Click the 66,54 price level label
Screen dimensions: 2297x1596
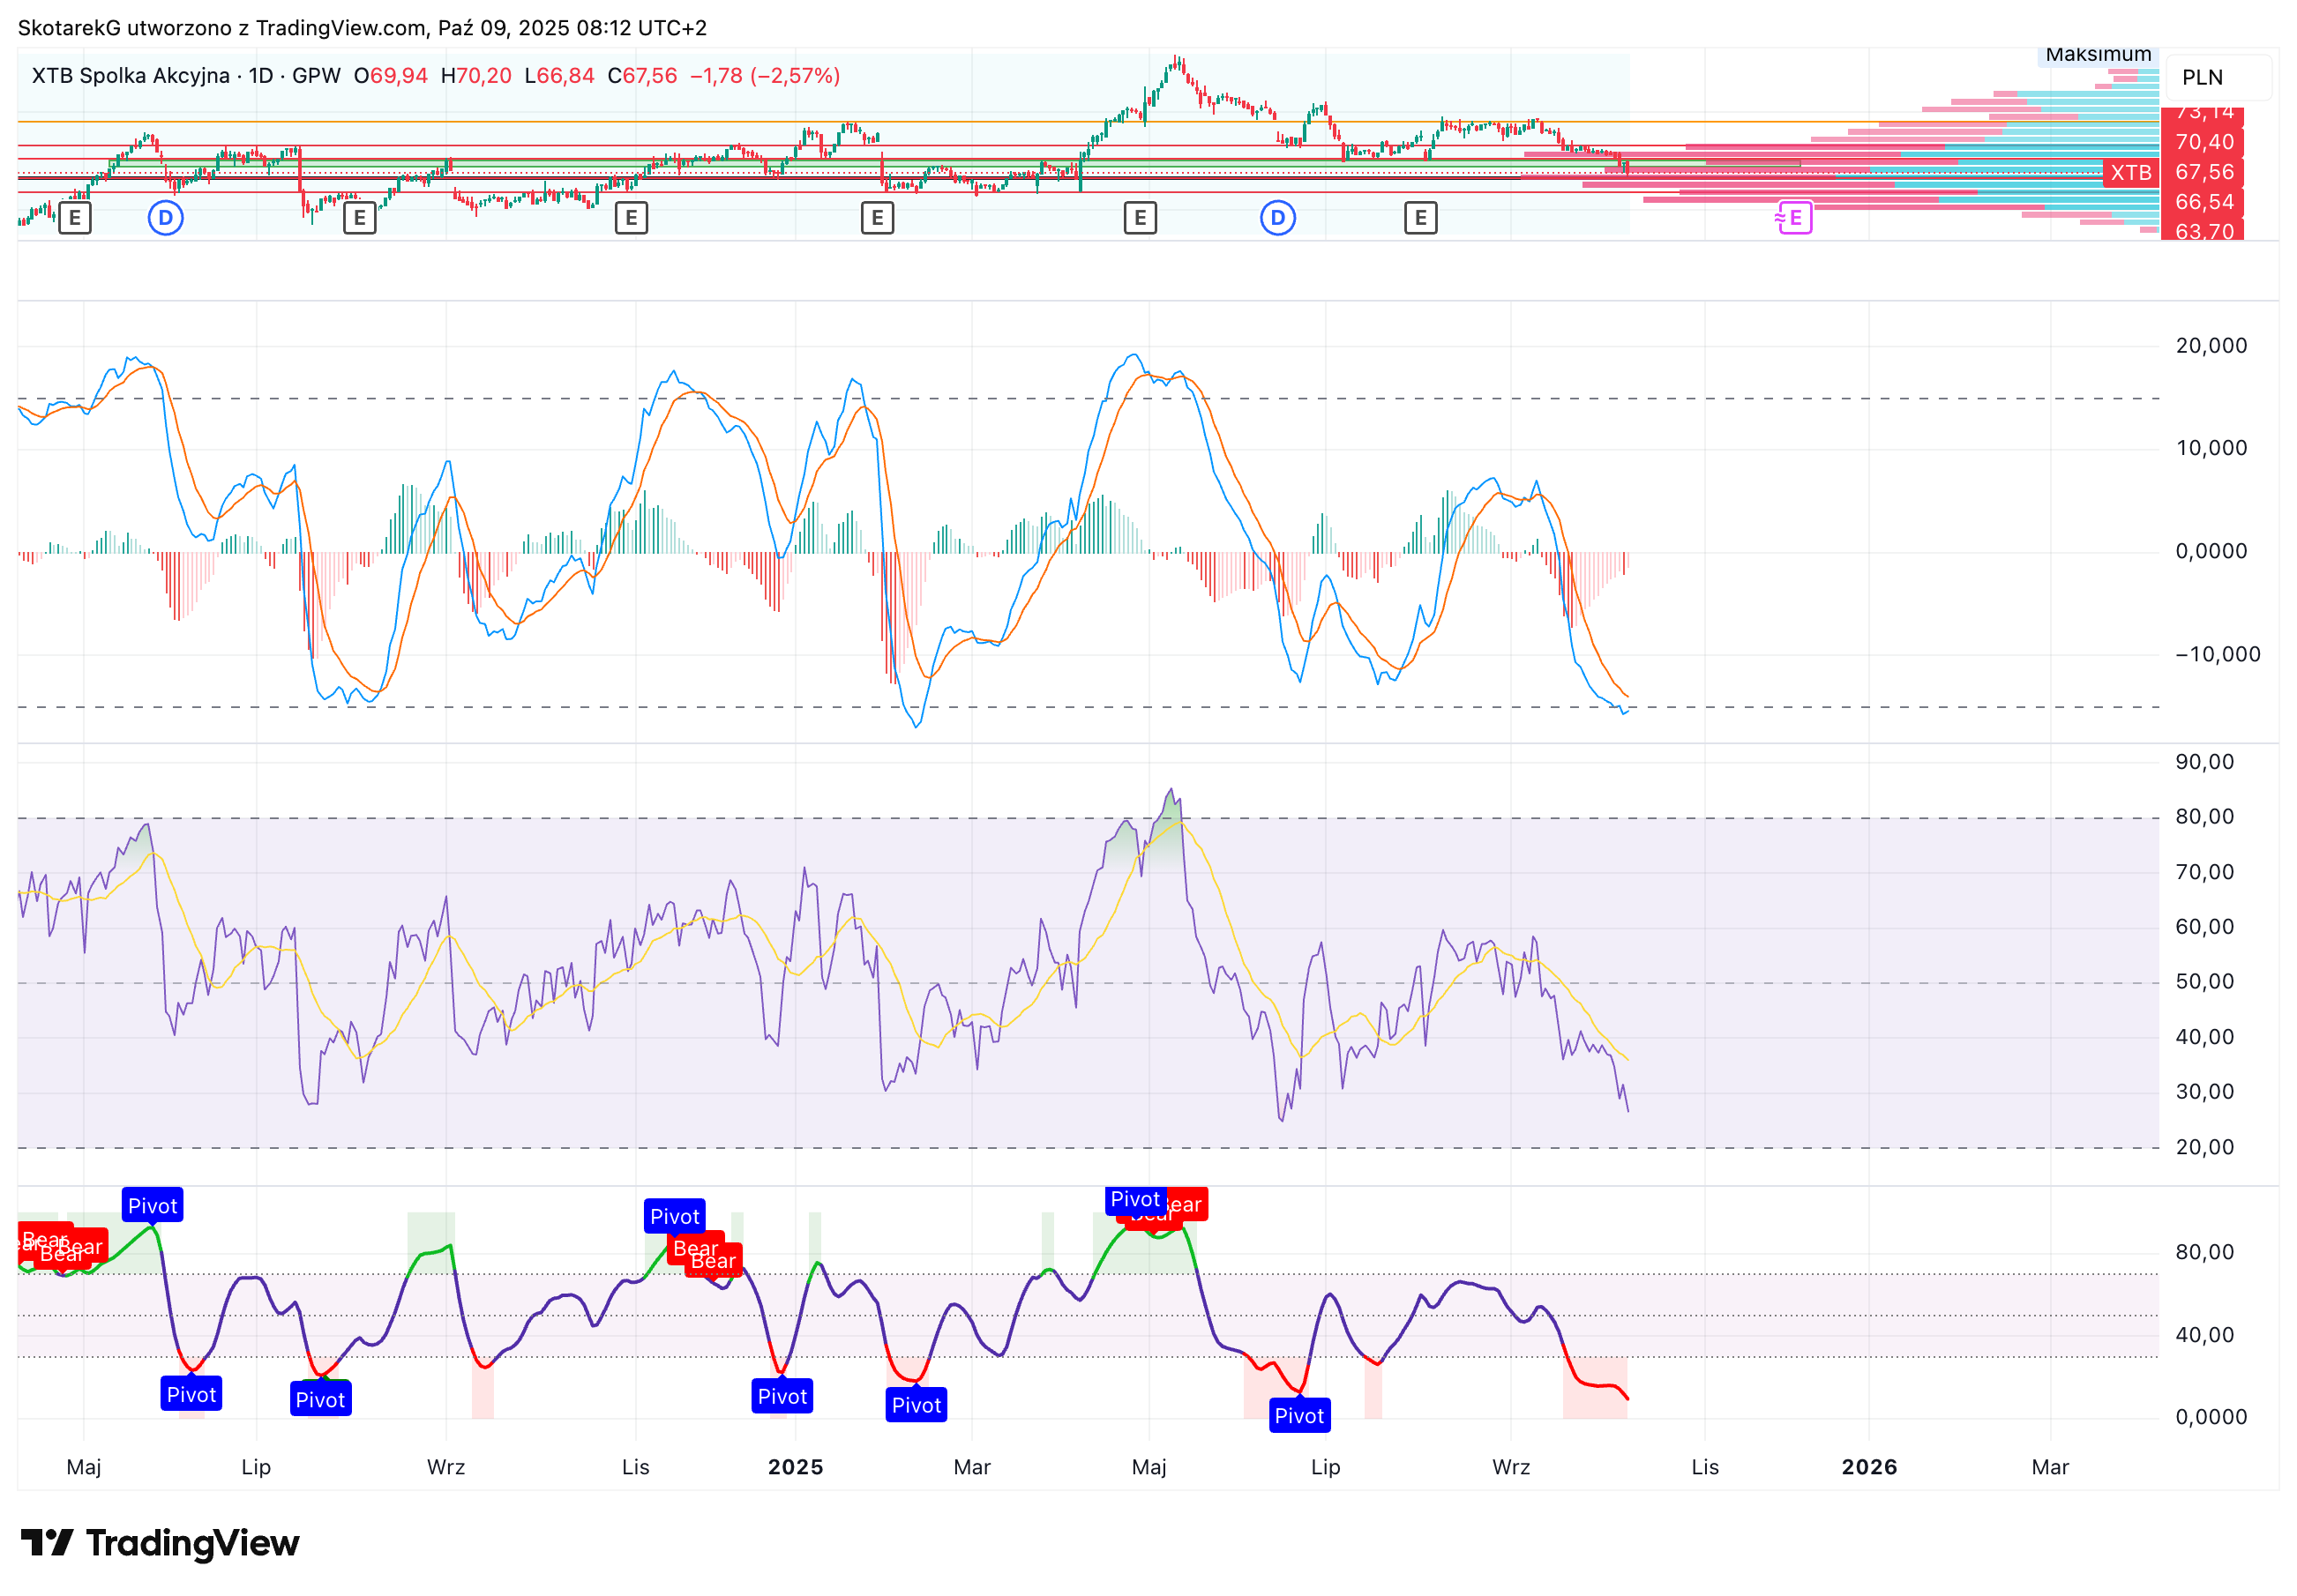coord(2203,202)
